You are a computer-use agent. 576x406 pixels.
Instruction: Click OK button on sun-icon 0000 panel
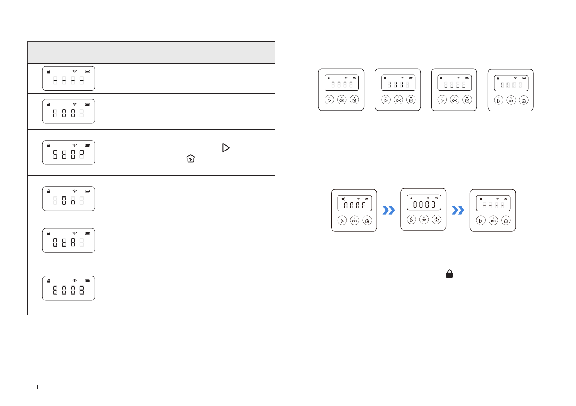355,221
